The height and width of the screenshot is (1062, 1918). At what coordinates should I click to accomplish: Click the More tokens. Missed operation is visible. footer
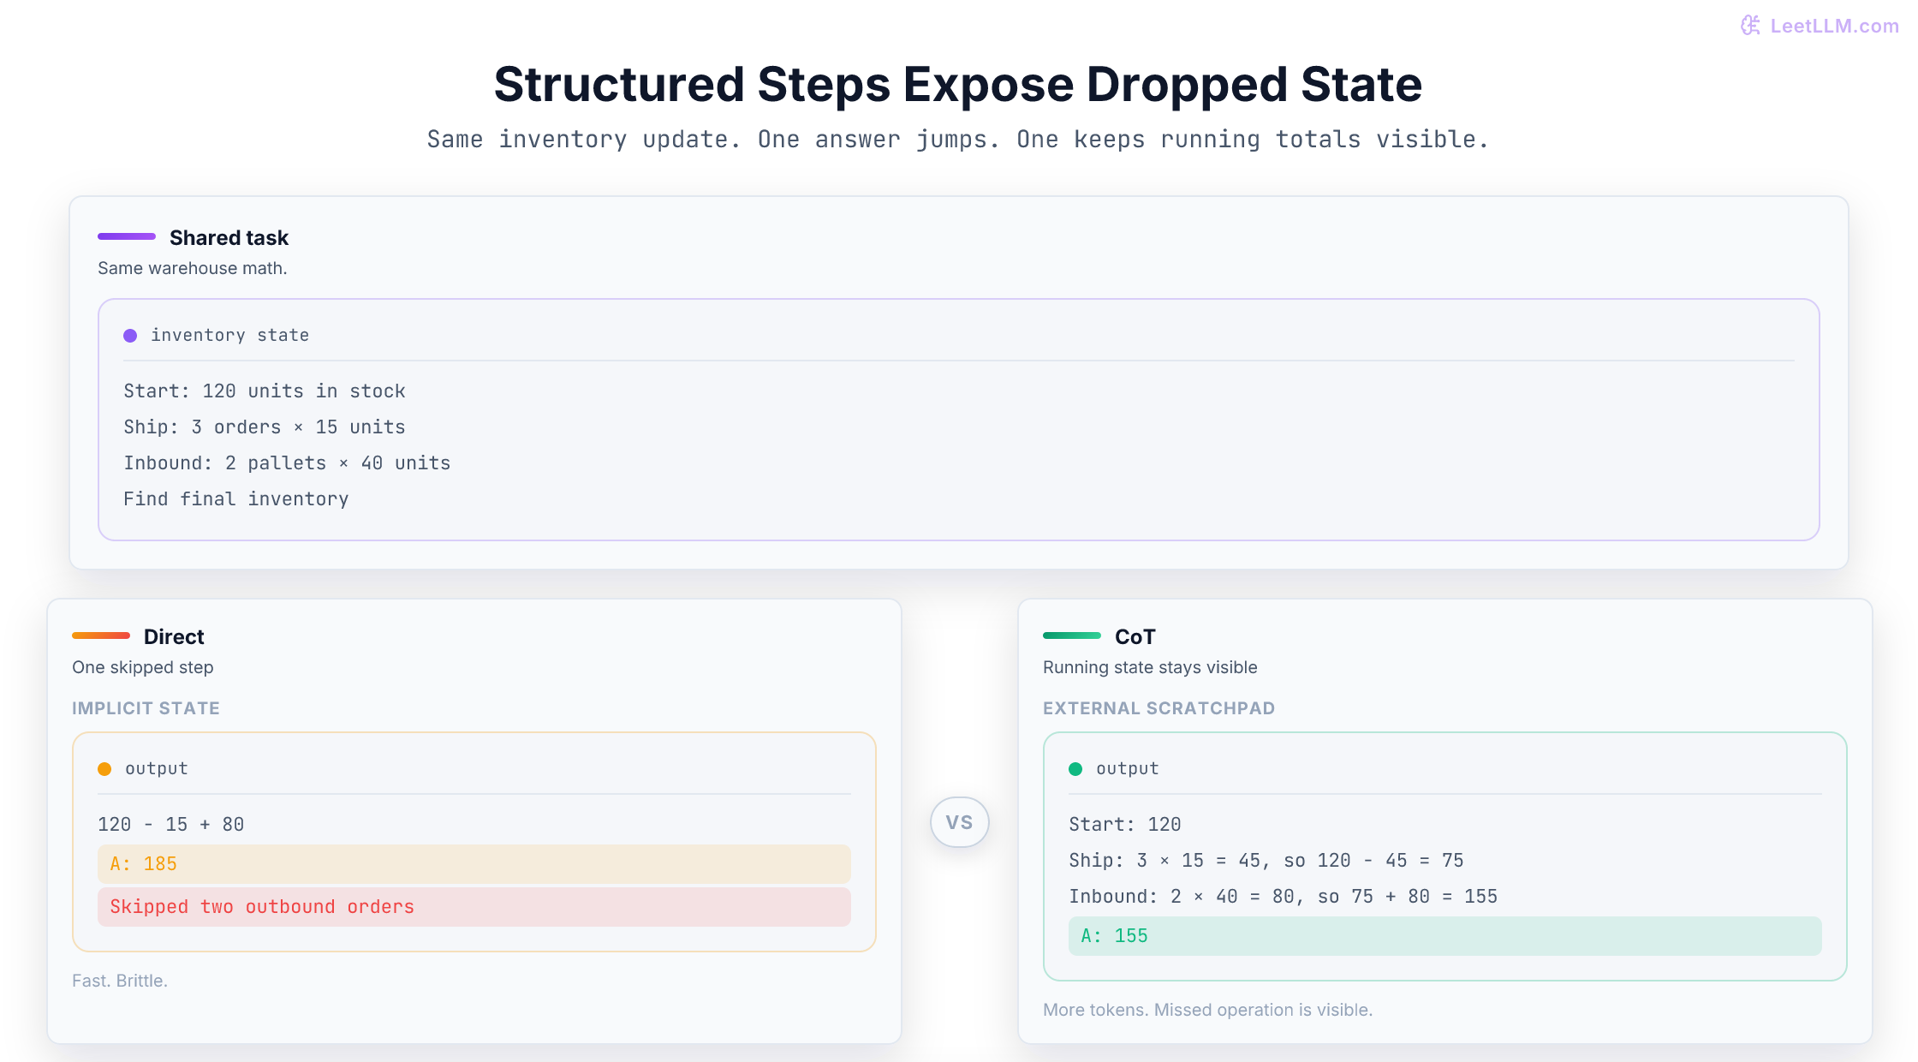tap(1207, 1010)
